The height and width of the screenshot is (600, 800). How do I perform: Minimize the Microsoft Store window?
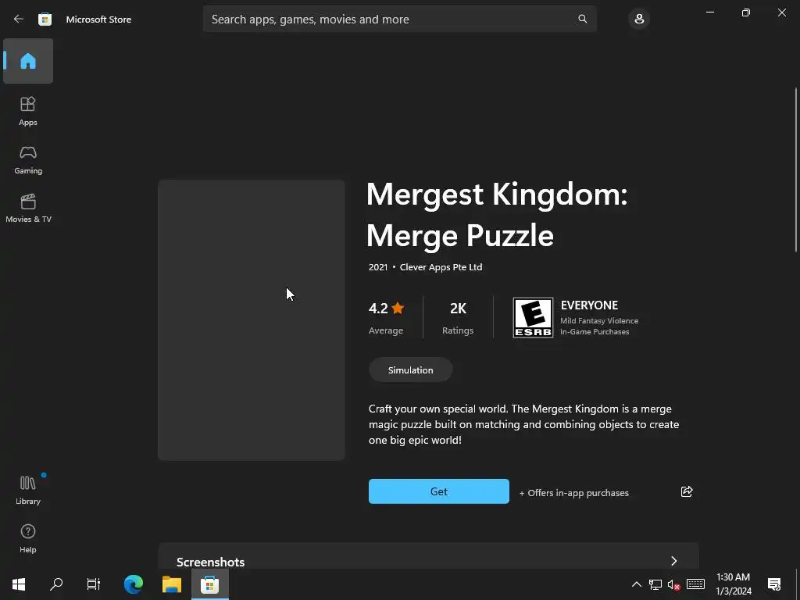709,12
